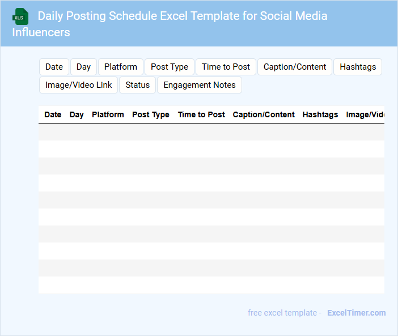Click the Platform tag chip
The image size is (398, 336).
(121, 67)
